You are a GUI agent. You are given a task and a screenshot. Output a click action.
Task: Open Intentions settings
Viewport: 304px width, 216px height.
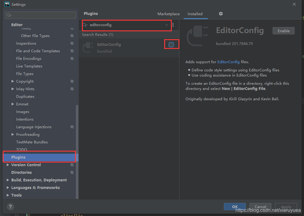click(x=25, y=119)
